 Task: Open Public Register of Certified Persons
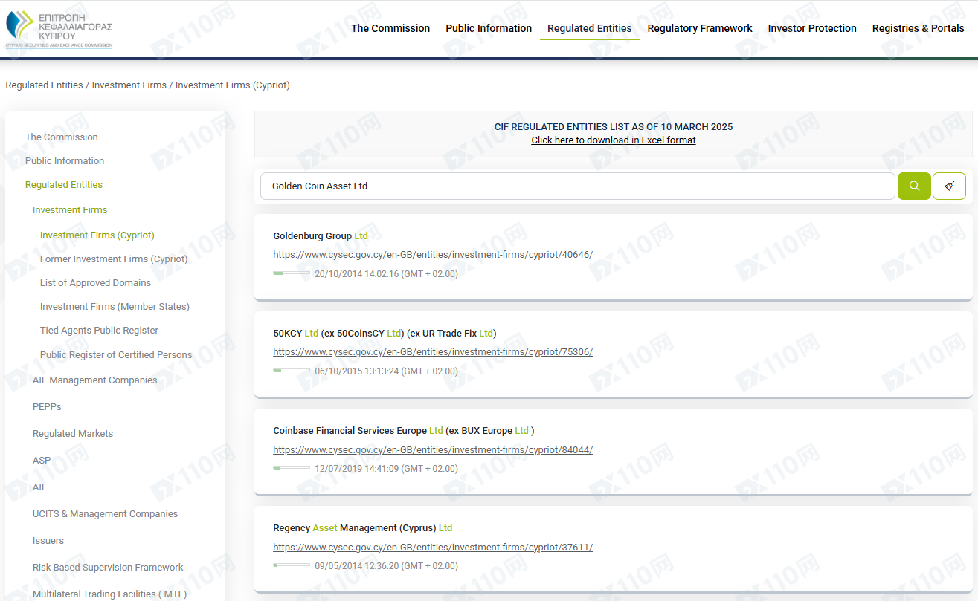point(116,355)
